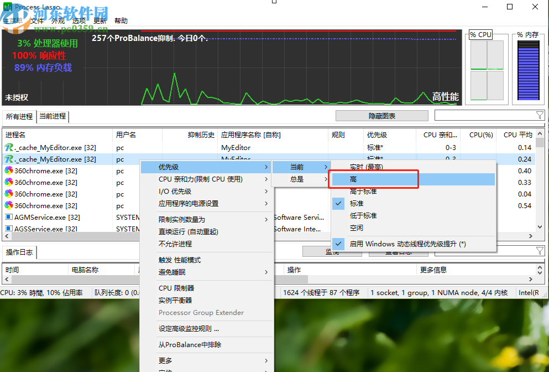Sort by 规则 column header
The image size is (549, 372).
click(x=346, y=135)
